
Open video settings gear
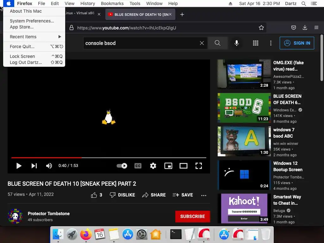point(153,166)
